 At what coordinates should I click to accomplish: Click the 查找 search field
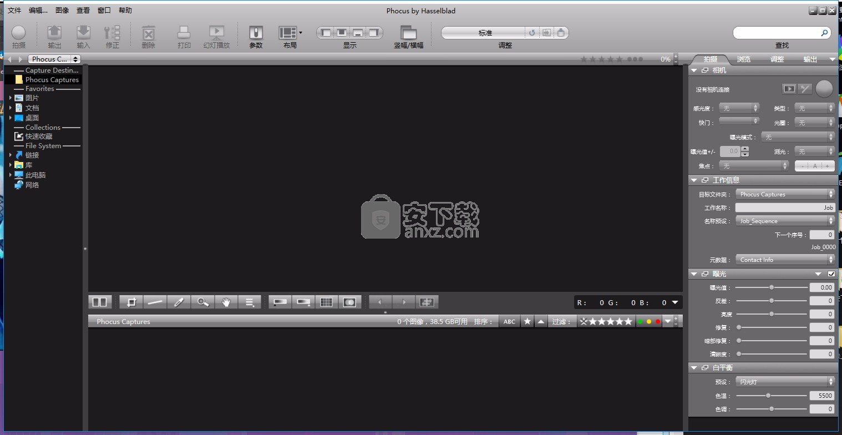tap(782, 33)
